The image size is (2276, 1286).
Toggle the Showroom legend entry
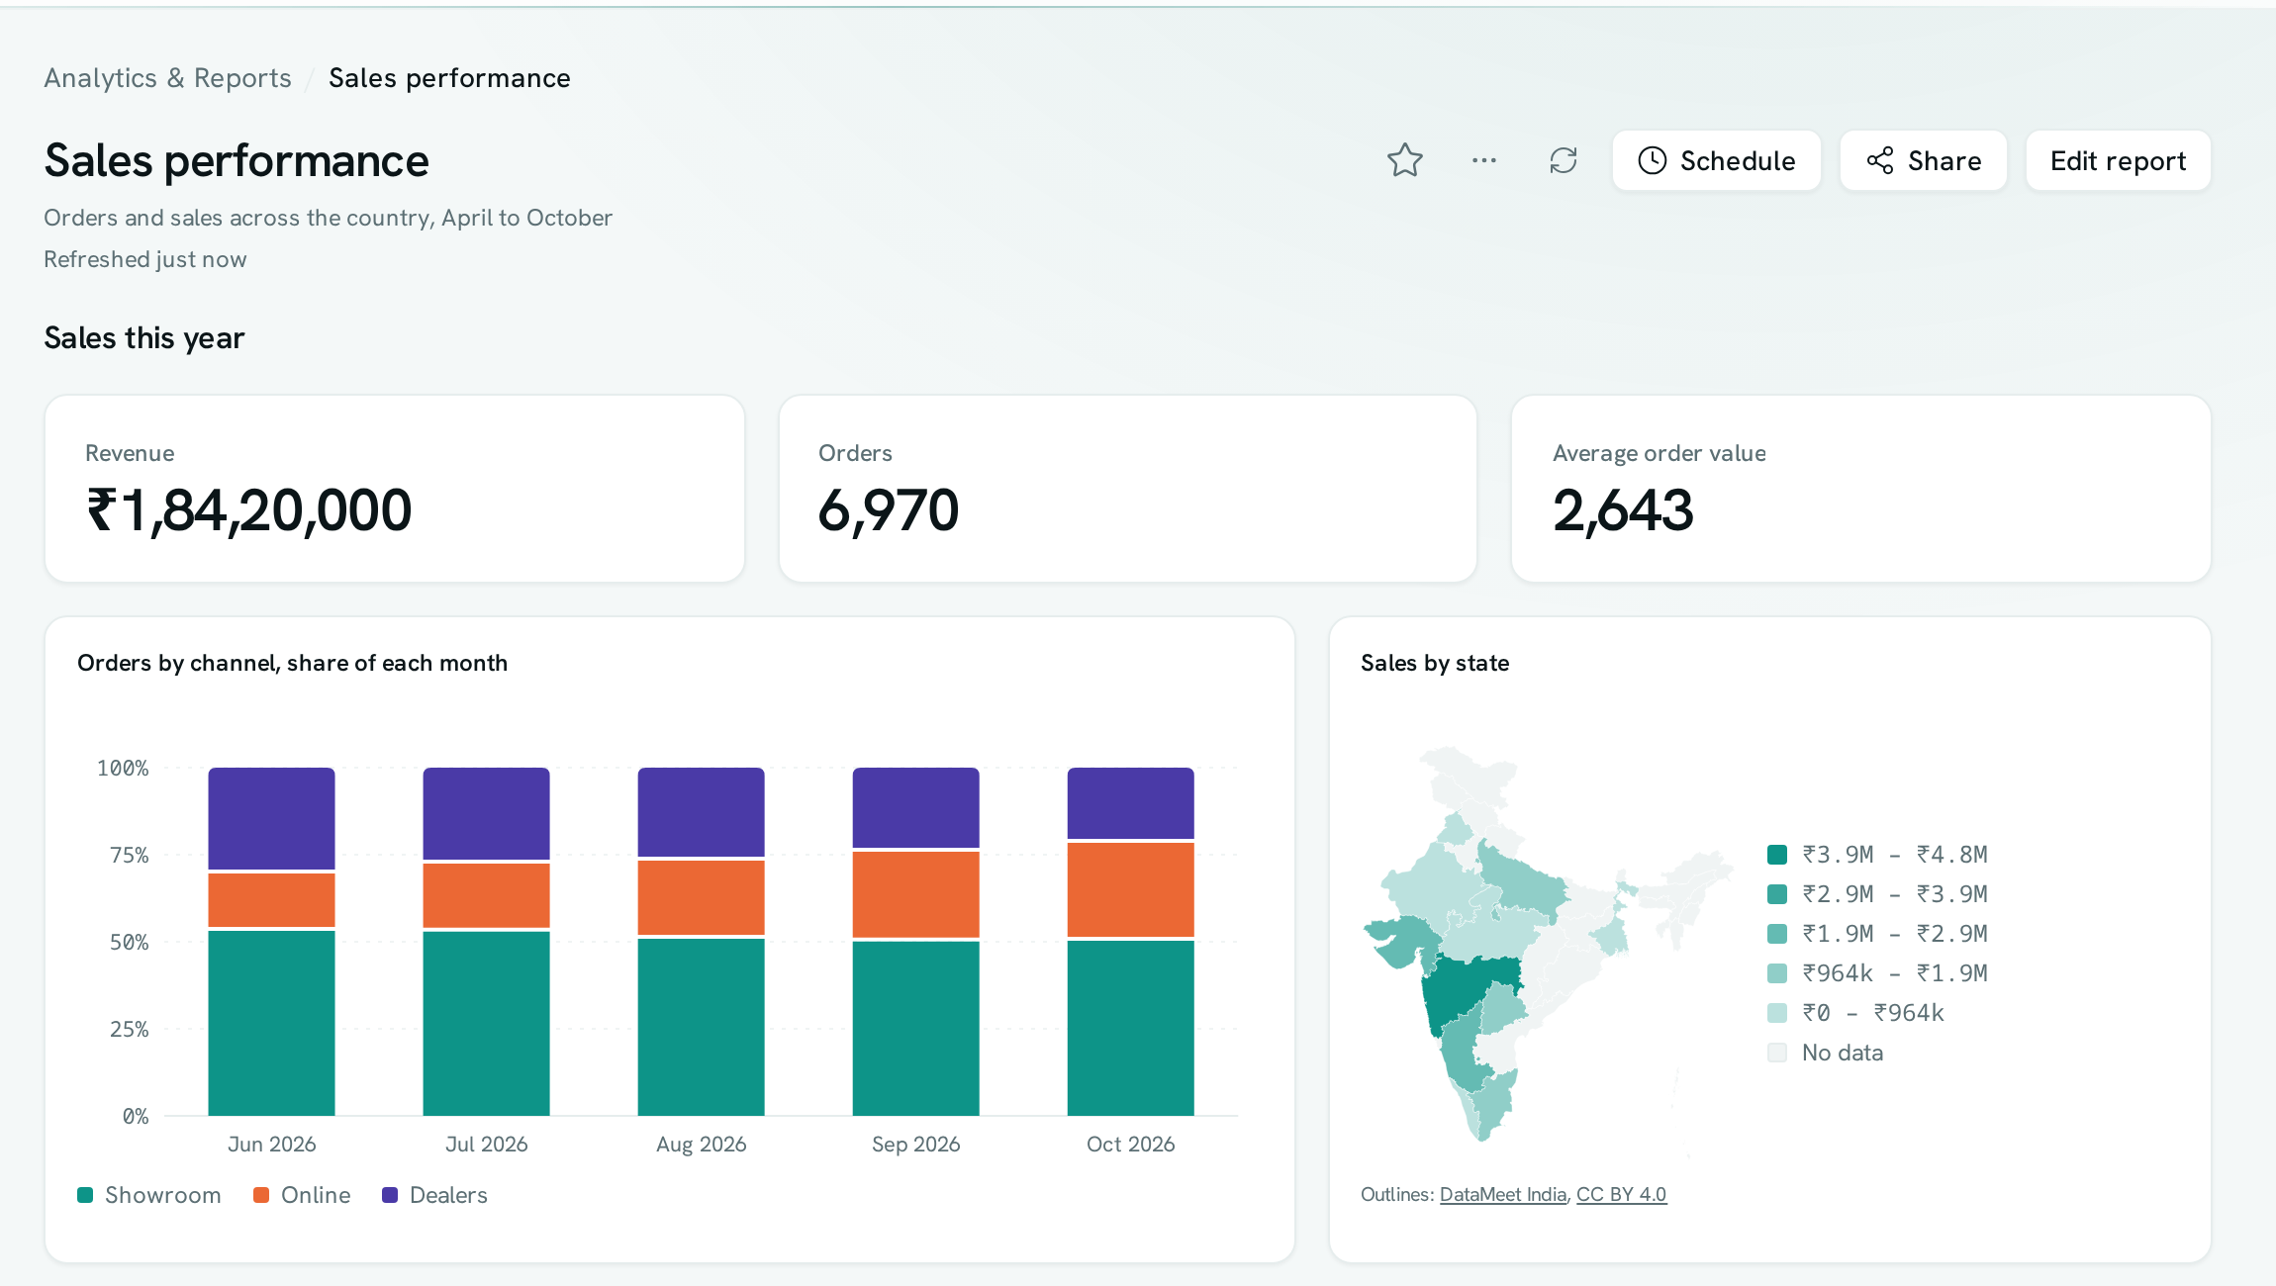(149, 1195)
